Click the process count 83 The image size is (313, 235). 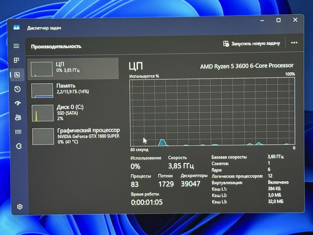coord(135,184)
